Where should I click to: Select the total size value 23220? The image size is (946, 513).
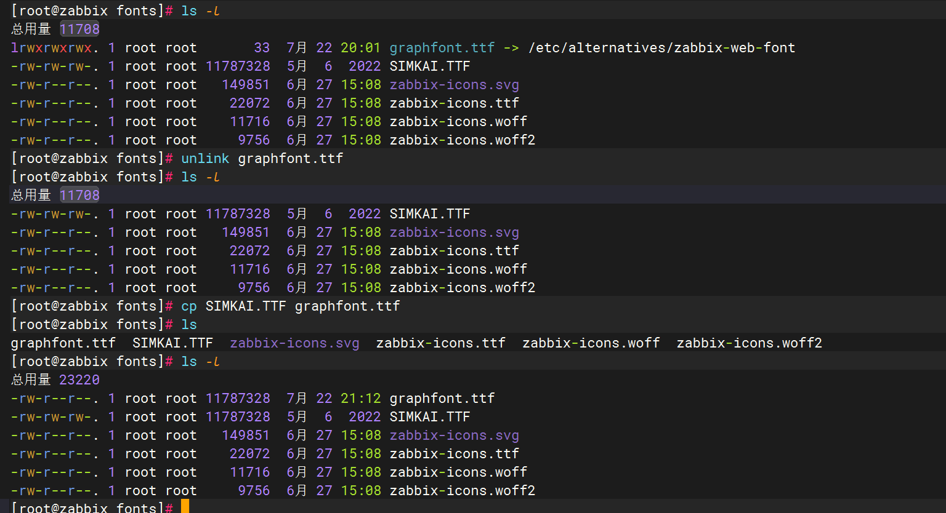(x=79, y=380)
